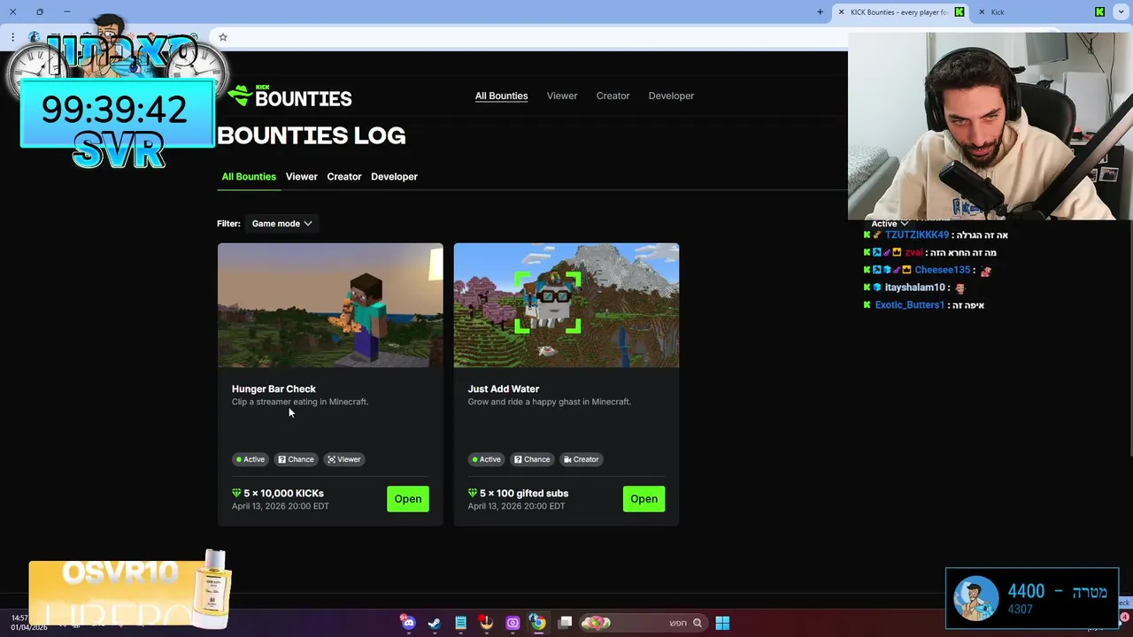The height and width of the screenshot is (637, 1133).
Task: Open a new Chrome tab with plus
Action: coord(820,12)
